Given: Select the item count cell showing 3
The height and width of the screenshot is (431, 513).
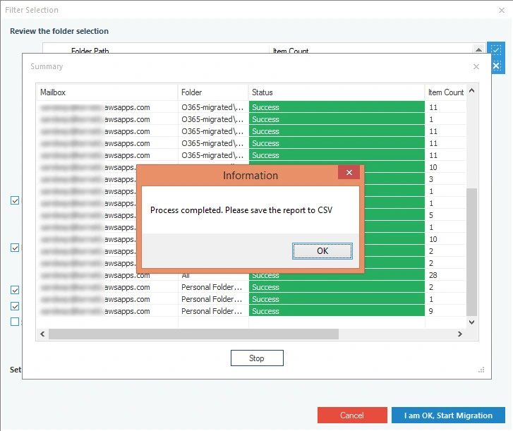Looking at the screenshot, I should (x=445, y=179).
